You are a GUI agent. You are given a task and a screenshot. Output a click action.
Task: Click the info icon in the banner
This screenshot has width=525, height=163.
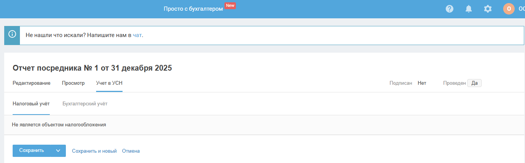pos(12,35)
